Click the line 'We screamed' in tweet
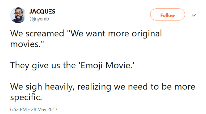This screenshot has height=114, width=206. pos(37,33)
